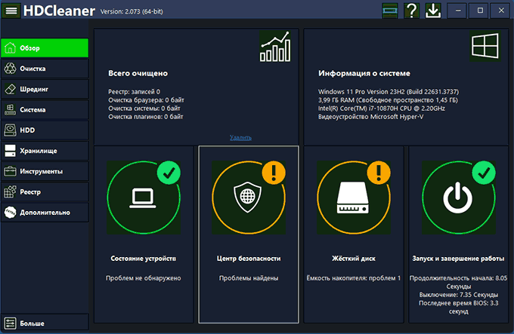Select Реестр in the sidebar

click(45, 192)
